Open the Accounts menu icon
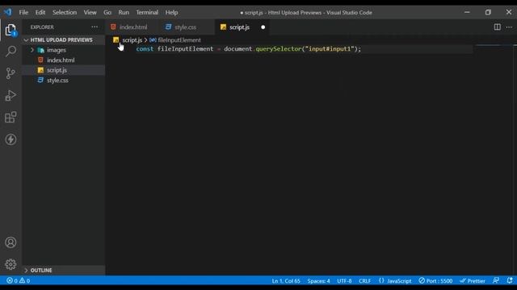Image resolution: width=517 pixels, height=290 pixels. click(11, 242)
